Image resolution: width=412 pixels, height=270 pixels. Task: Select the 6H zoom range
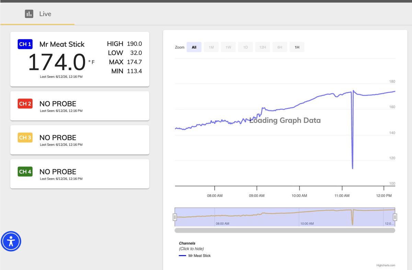tap(280, 47)
